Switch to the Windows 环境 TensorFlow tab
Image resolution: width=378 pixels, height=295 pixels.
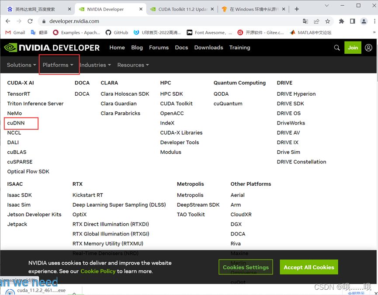pyautogui.click(x=253, y=9)
